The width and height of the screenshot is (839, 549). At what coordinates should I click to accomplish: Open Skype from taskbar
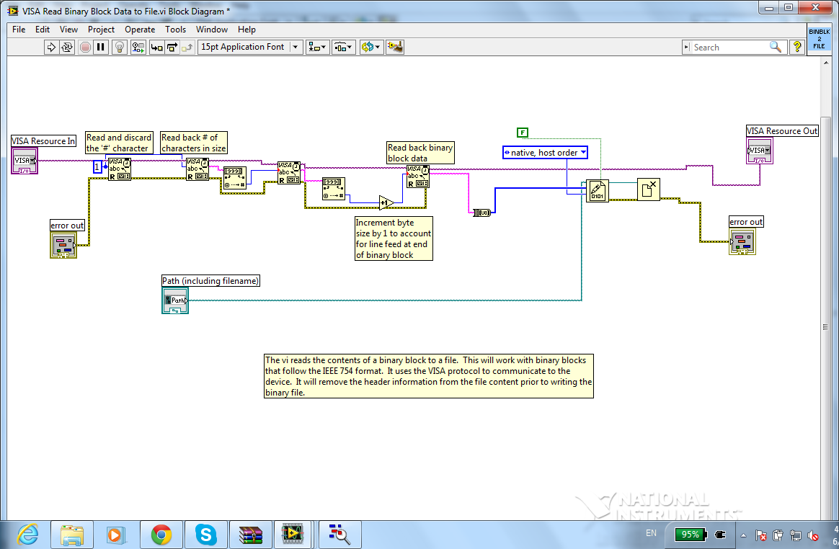pos(205,535)
